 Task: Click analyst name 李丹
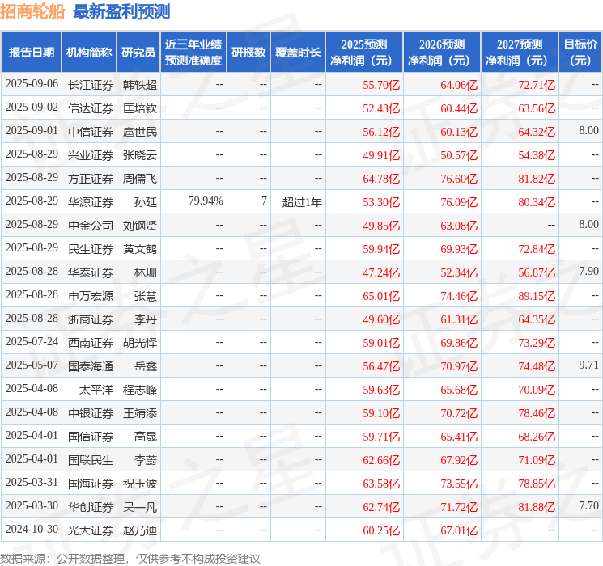pos(146,319)
